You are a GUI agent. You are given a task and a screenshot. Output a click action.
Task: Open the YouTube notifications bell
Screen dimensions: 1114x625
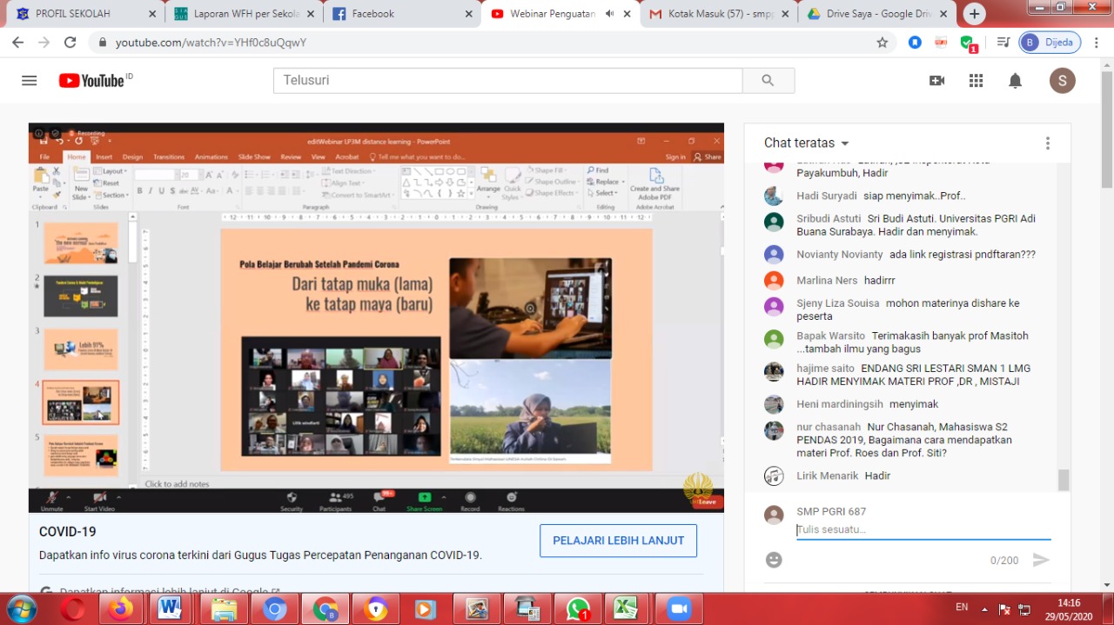point(1015,80)
